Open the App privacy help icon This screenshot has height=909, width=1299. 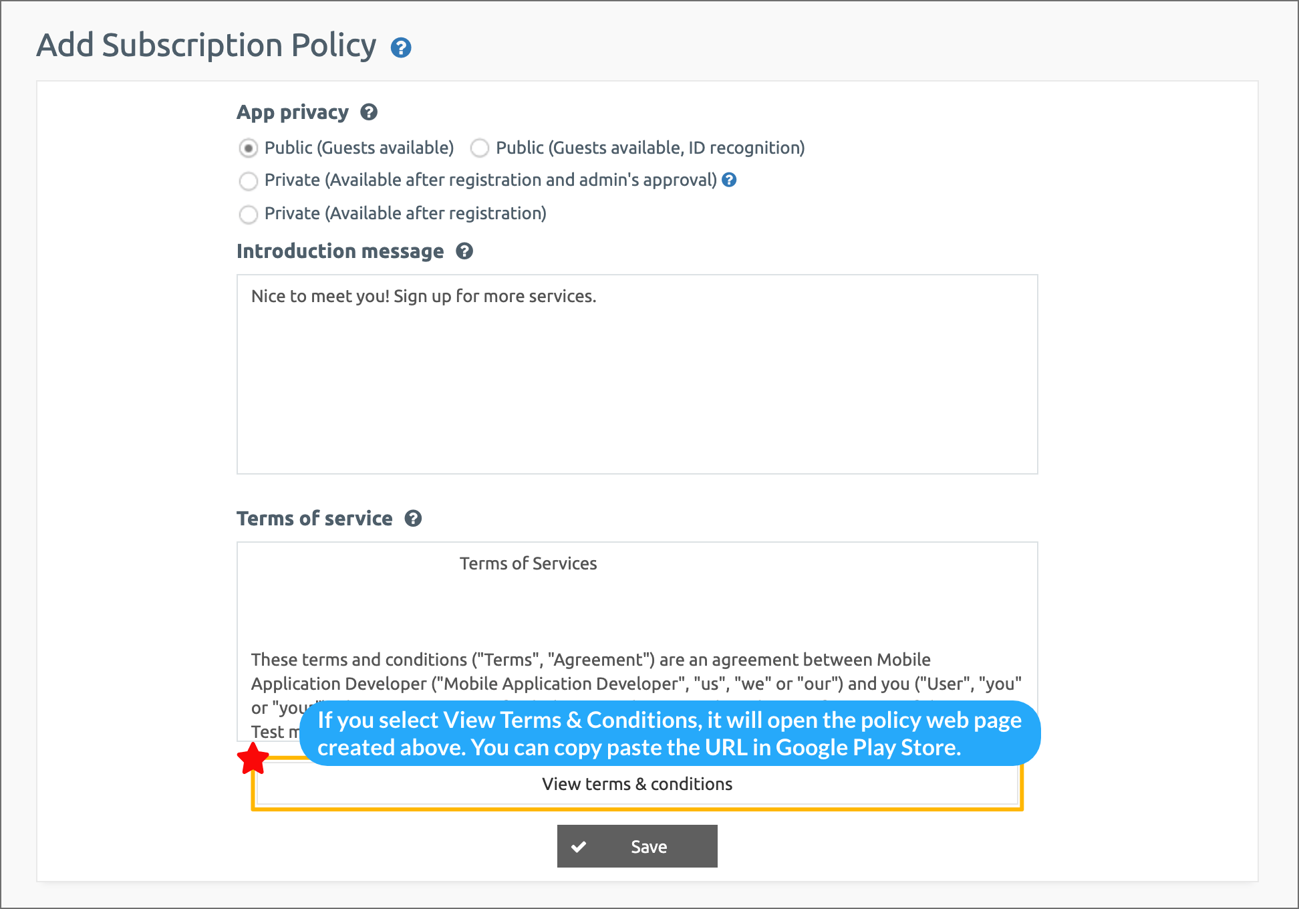click(369, 112)
